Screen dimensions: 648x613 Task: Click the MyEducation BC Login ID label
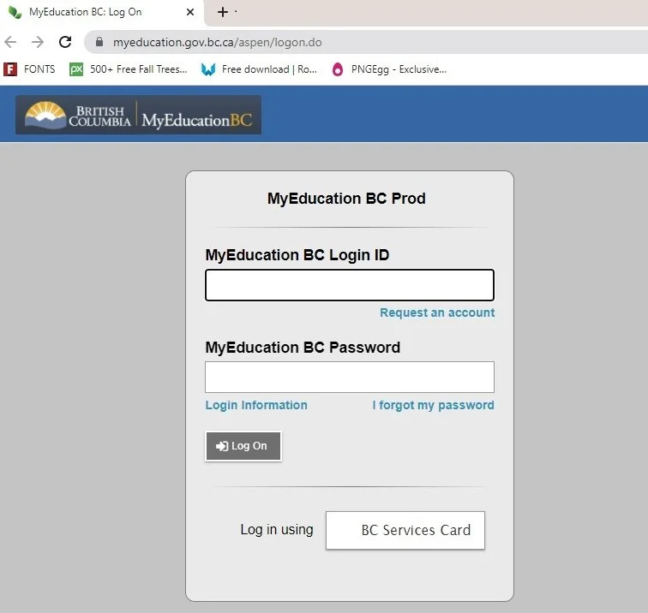pos(297,255)
